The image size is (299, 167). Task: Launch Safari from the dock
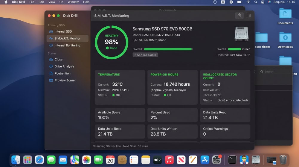[39, 160]
